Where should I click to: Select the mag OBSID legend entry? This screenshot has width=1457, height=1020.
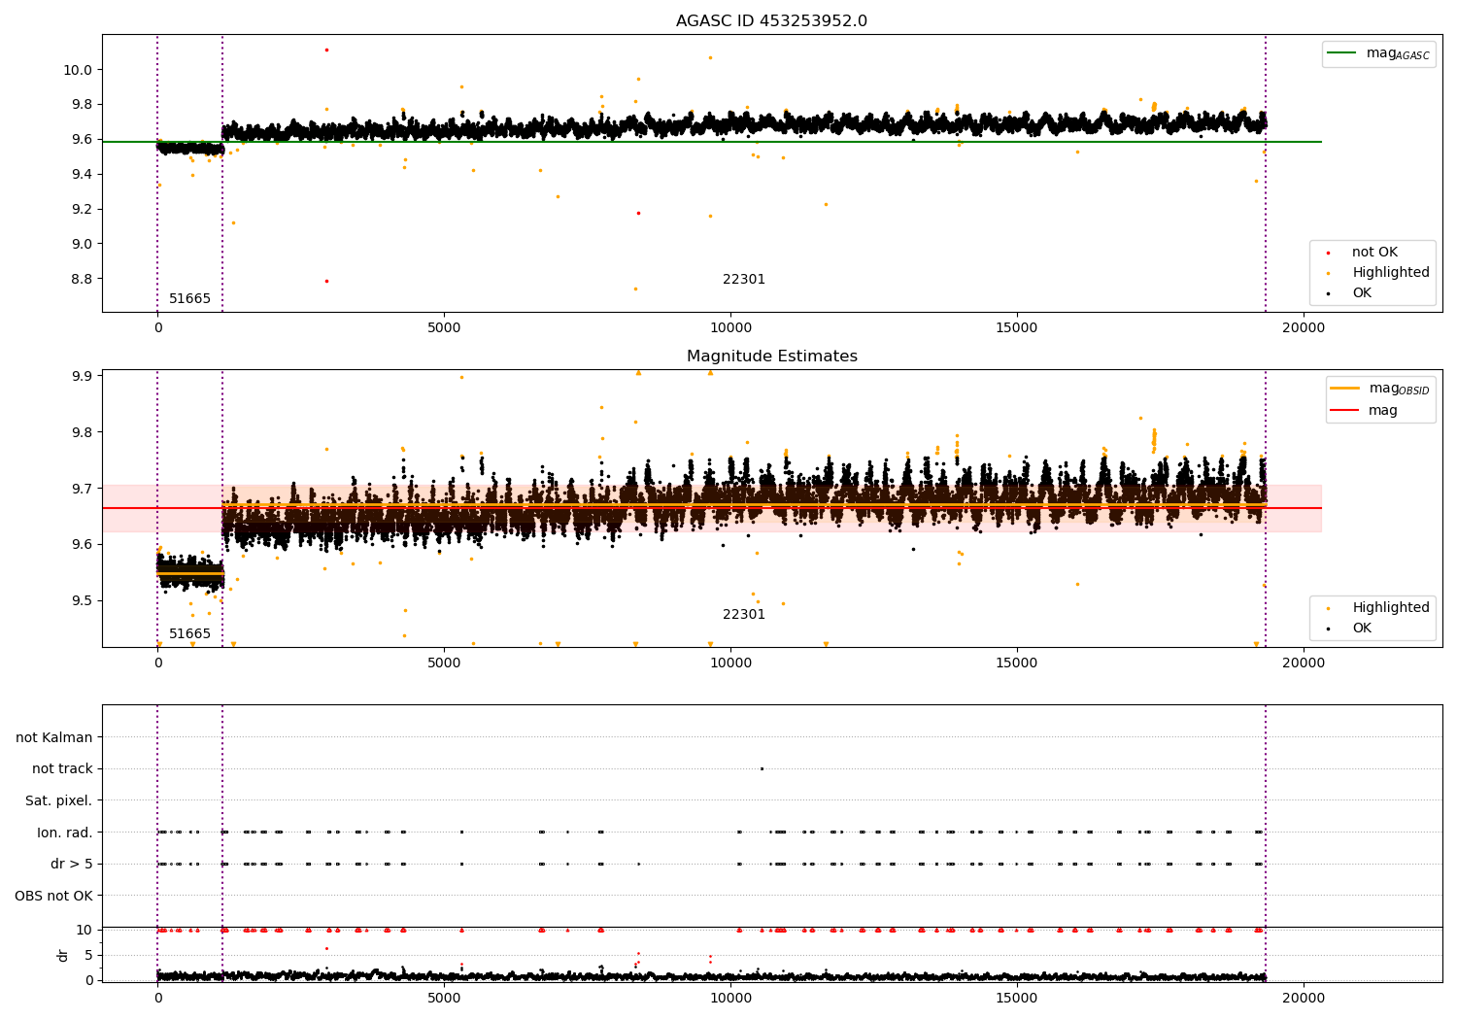tap(1381, 389)
